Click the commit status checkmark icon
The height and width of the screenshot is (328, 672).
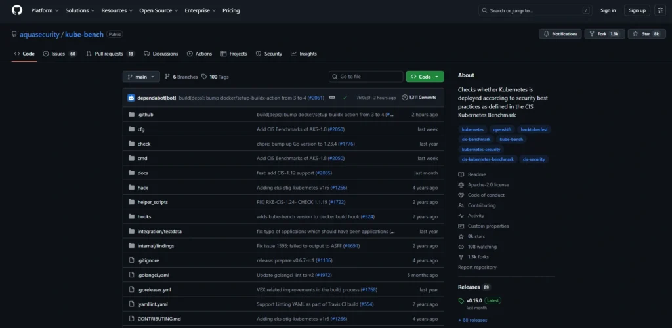345,98
